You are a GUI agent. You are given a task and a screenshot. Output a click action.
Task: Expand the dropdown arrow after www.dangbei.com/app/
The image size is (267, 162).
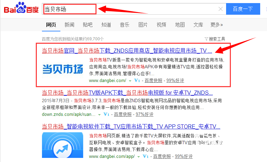(x=138, y=157)
